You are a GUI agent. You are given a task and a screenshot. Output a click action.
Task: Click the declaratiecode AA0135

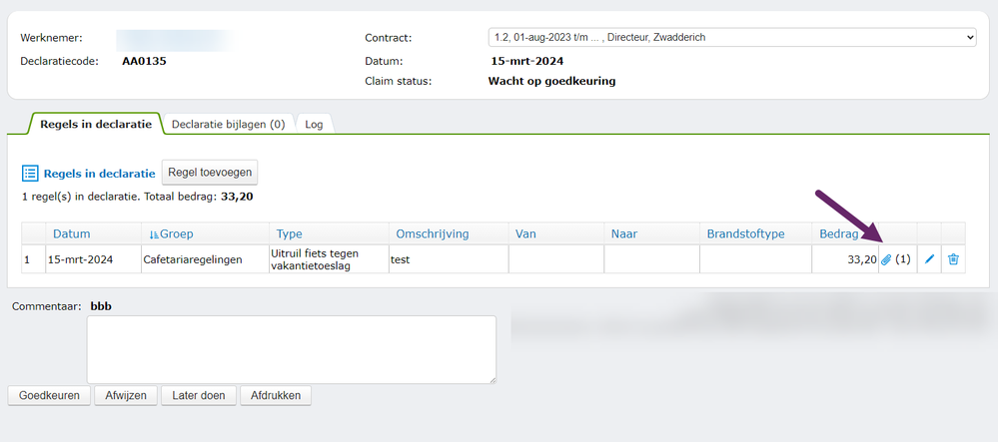pos(144,62)
